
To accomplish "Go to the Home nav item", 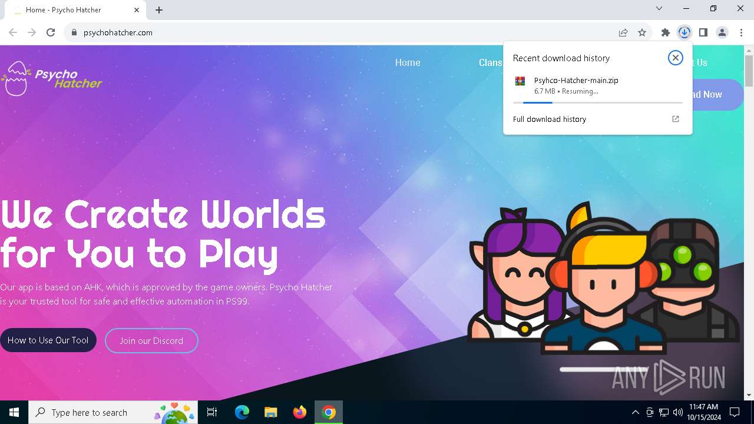I will [408, 62].
